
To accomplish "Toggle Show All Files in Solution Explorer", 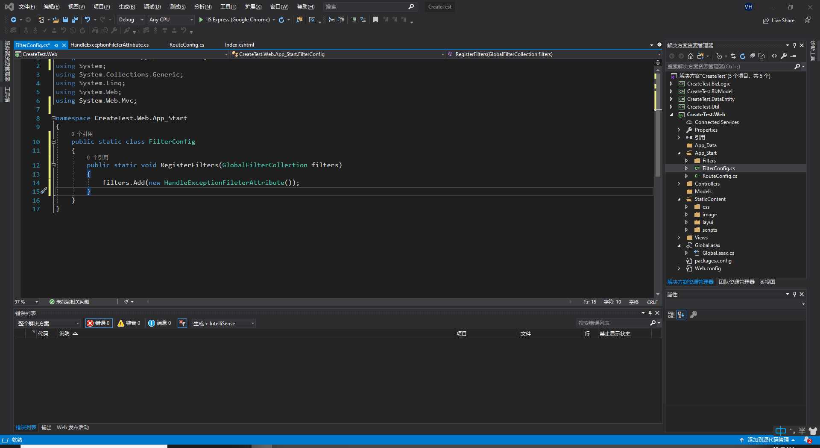I will tap(761, 56).
